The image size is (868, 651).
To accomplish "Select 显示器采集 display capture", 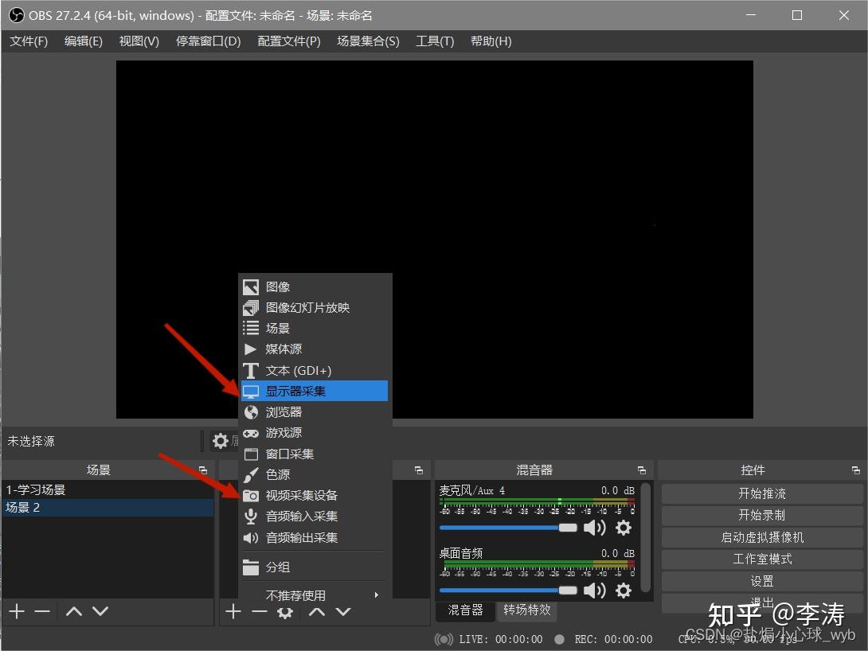I will pyautogui.click(x=315, y=391).
